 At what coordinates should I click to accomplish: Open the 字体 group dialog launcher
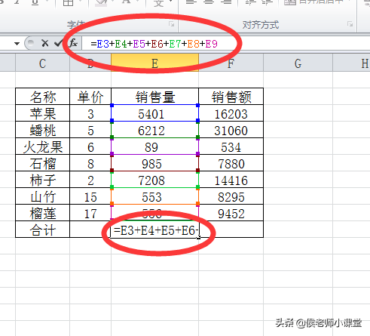[x=172, y=24]
